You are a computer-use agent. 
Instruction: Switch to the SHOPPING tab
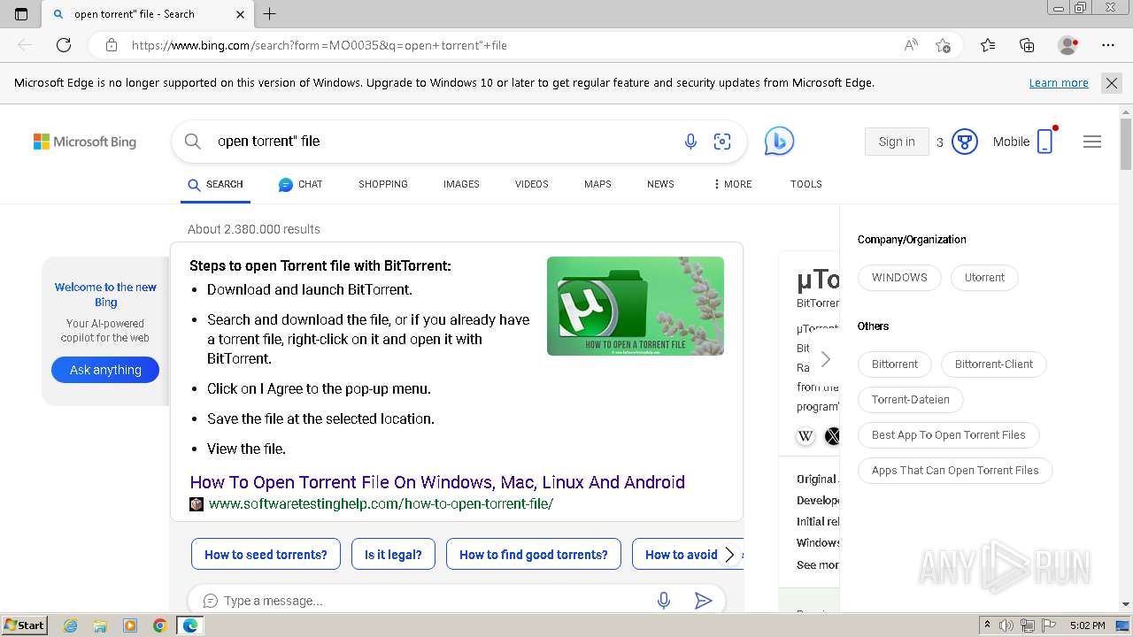[x=383, y=184]
